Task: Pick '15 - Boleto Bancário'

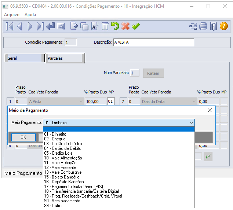Action: click(119, 177)
